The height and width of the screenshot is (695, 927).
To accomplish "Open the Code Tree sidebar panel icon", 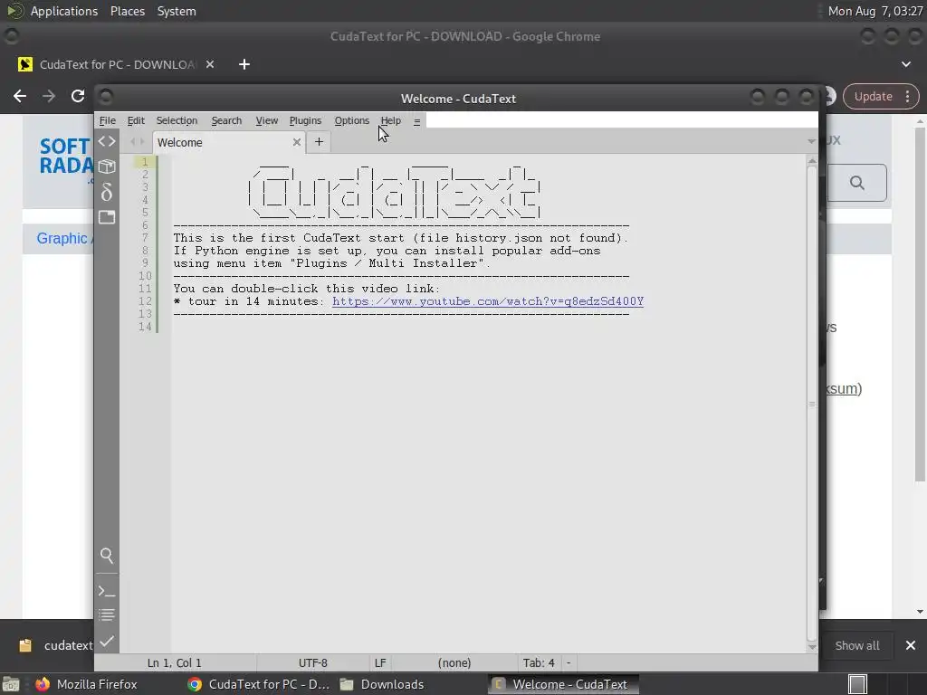I will point(107,141).
